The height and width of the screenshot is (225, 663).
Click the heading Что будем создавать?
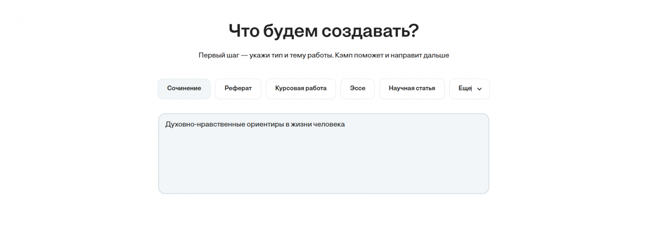point(323,31)
